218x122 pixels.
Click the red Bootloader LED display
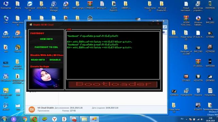coord(113,84)
